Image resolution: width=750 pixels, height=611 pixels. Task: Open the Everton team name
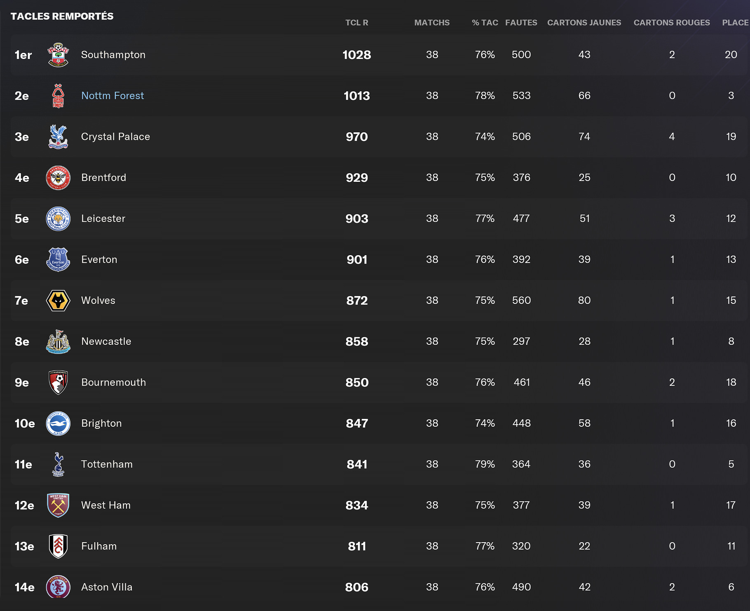click(x=99, y=259)
